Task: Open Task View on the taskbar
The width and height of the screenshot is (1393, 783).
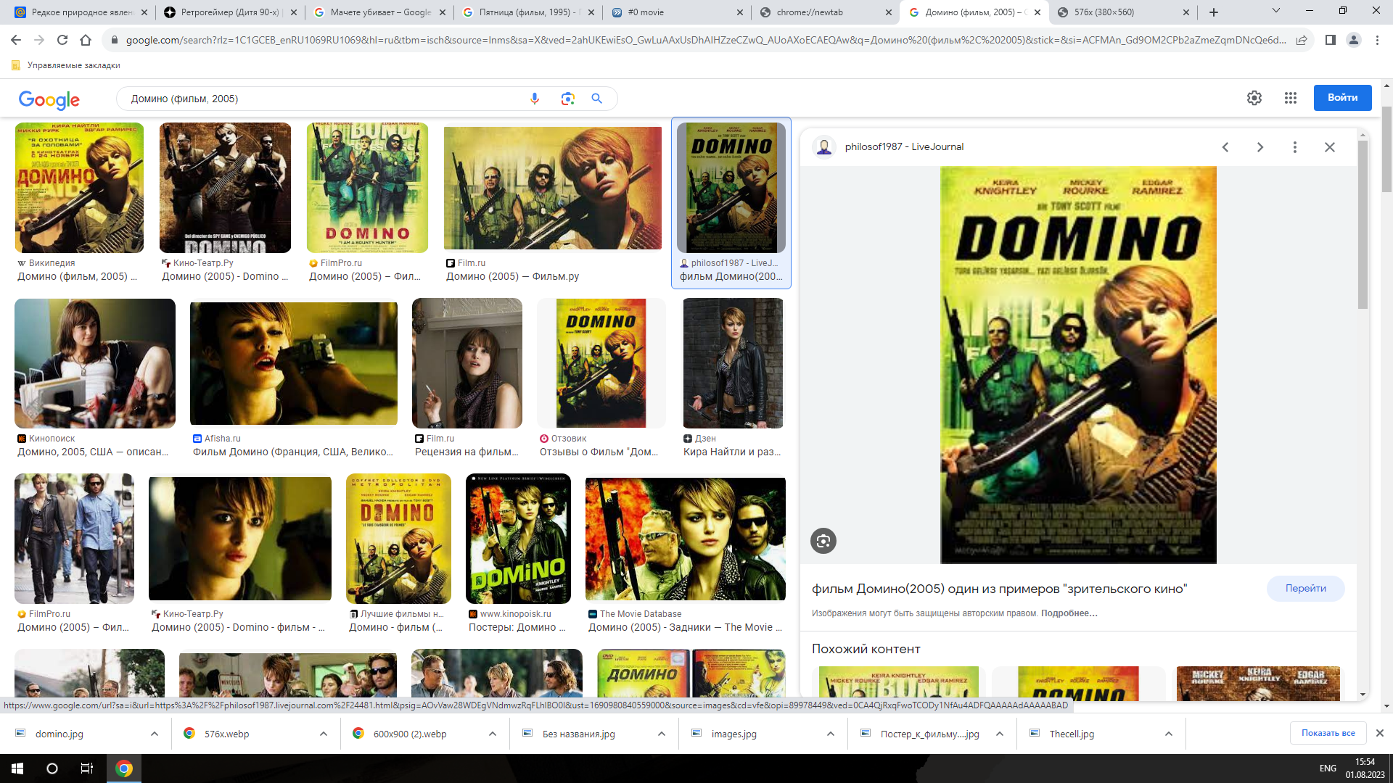Action: click(x=87, y=768)
